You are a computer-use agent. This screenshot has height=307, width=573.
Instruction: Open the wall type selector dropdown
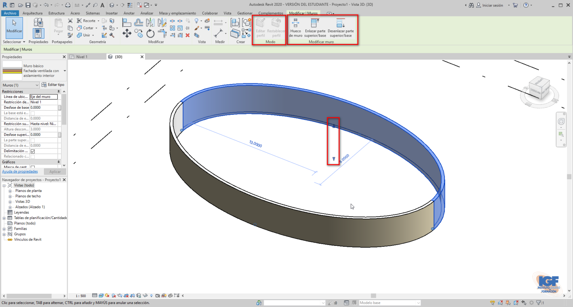pos(64,71)
